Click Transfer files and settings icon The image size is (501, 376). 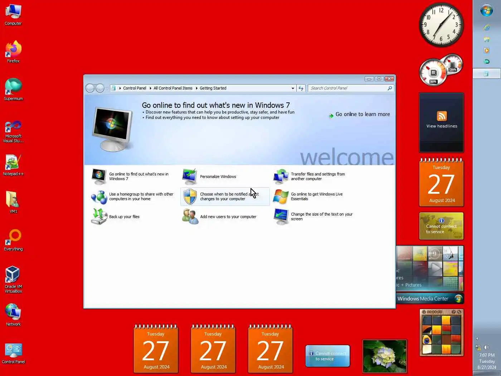281,177
